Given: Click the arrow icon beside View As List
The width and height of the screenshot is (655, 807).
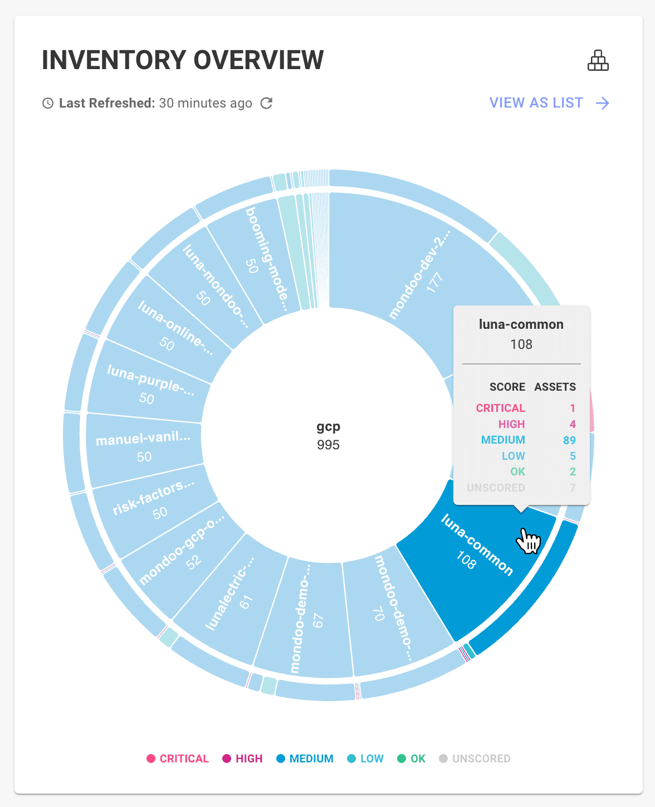Looking at the screenshot, I should (602, 103).
